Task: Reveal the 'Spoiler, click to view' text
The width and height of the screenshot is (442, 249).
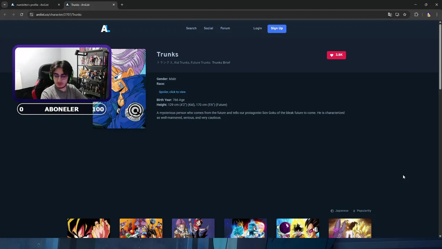Action: [172, 92]
